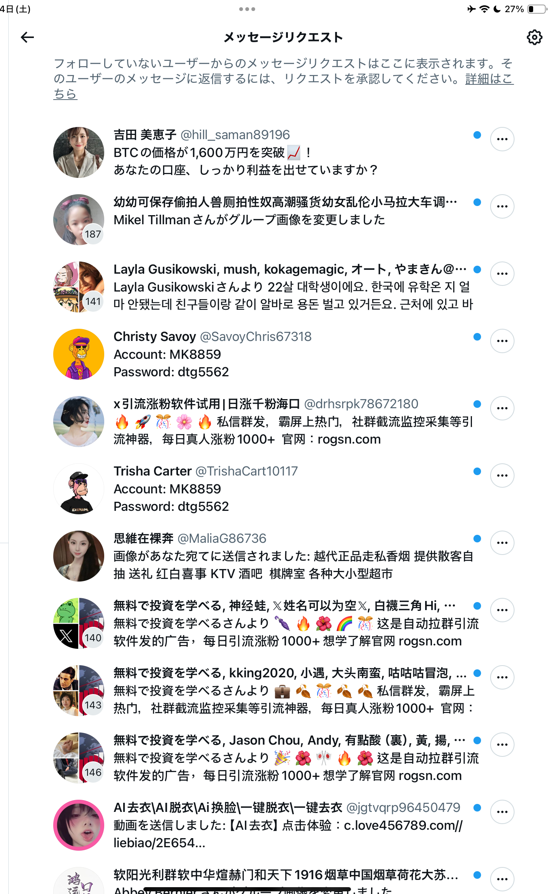Open more options for Layla Gusikowski group

click(502, 274)
